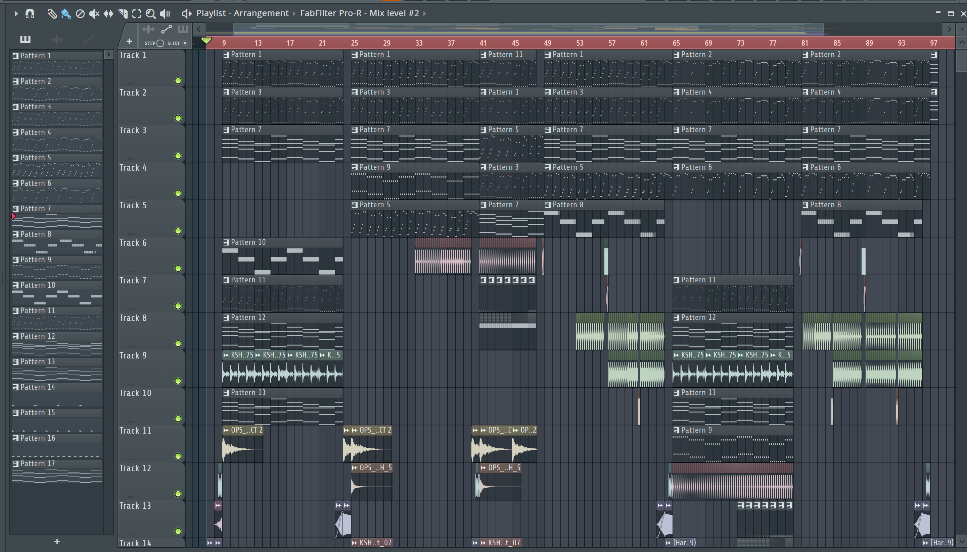Select Pattern 8 in the picker list
This screenshot has height=552, width=967.
click(x=57, y=242)
